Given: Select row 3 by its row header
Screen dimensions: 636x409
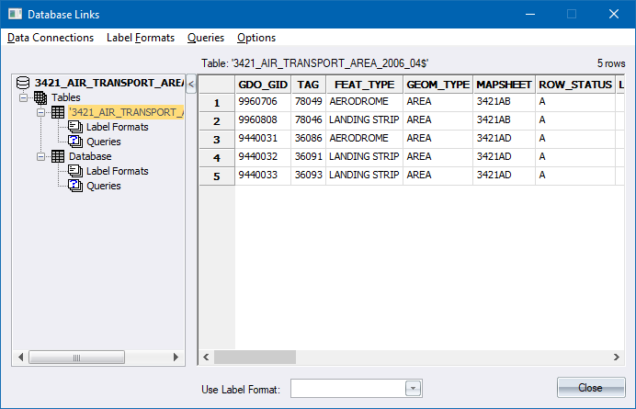Looking at the screenshot, I should [217, 140].
